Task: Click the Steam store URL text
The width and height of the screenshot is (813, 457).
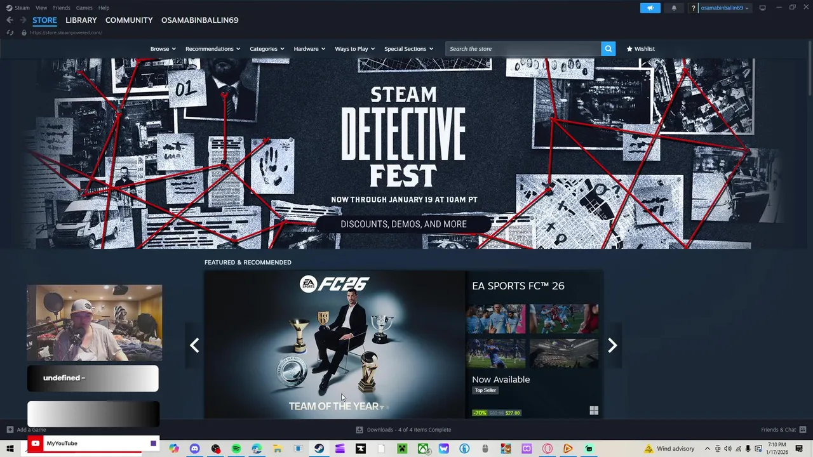Action: (65, 32)
